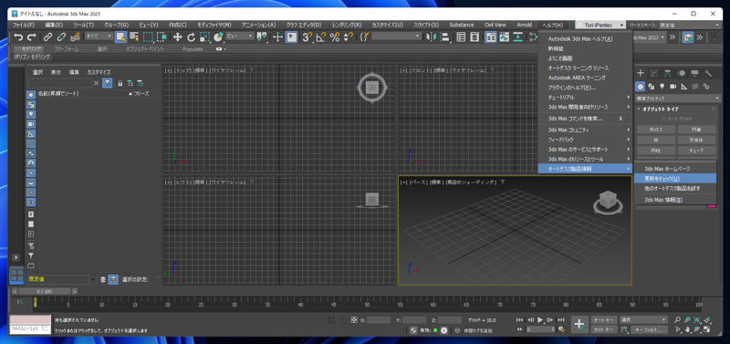
Task: Activate the Select Object tool
Action: click(121, 37)
